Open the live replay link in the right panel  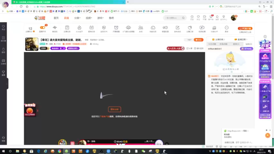pyautogui.click(x=241, y=39)
